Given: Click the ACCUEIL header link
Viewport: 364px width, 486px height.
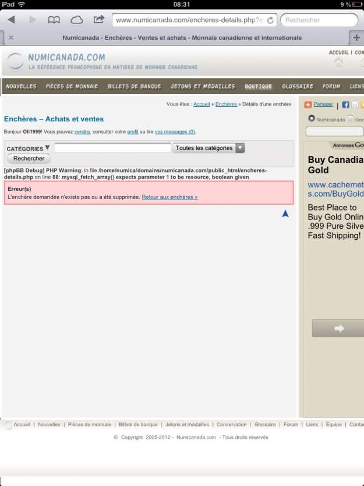Looking at the screenshot, I should click(x=338, y=53).
